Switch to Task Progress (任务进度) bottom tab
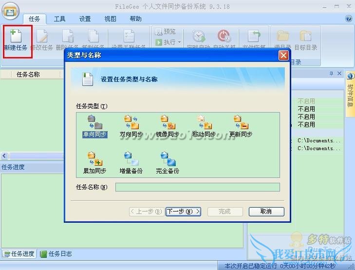The height and width of the screenshot is (270, 355). click(19, 254)
